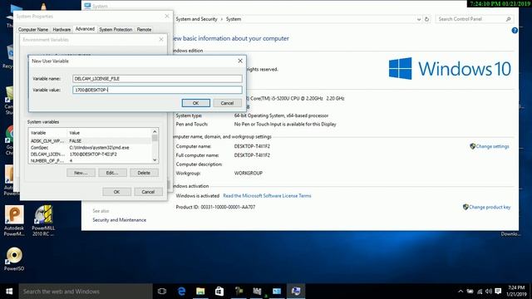Screen dimensions: 532x299
Task: Close the New User Variable dialog
Action: 240,61
